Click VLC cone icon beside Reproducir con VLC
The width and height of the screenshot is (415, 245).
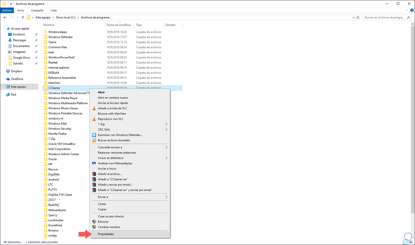click(x=94, y=119)
